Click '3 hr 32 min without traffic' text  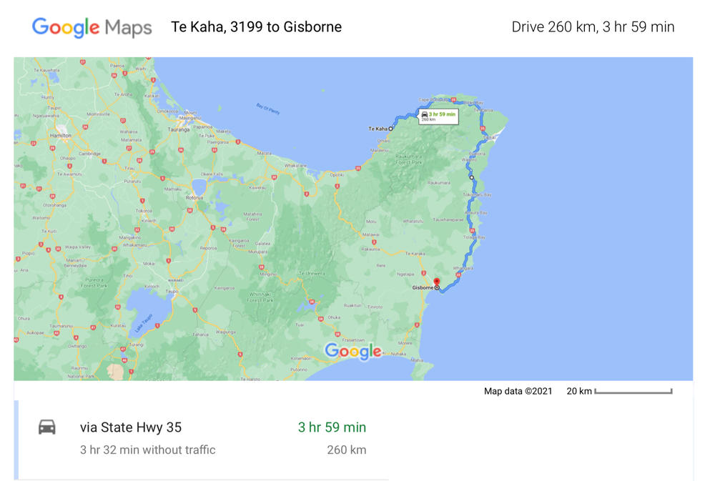[x=148, y=450]
